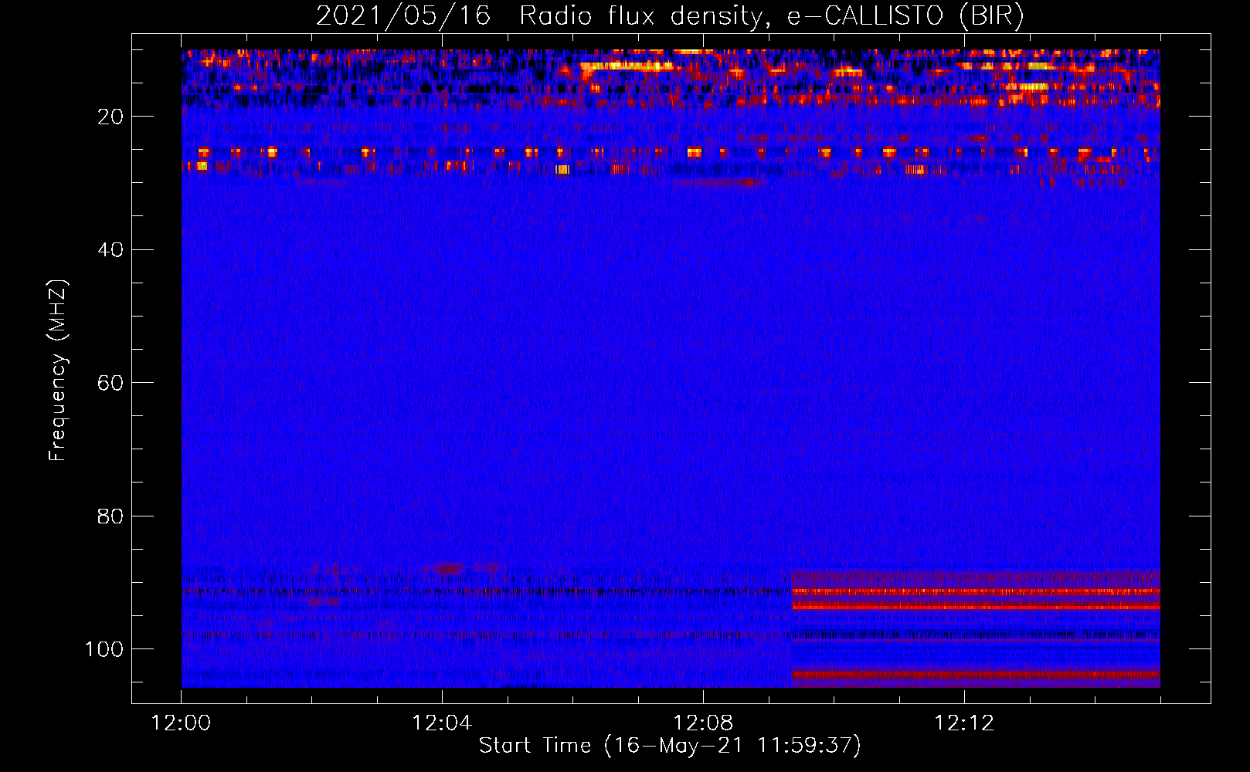
Task: Select the 12:04 time tick label
Action: (x=442, y=723)
